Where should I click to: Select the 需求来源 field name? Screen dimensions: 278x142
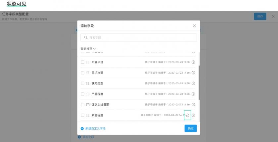coord(97,73)
